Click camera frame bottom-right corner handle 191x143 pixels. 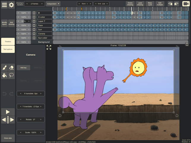[174, 112]
